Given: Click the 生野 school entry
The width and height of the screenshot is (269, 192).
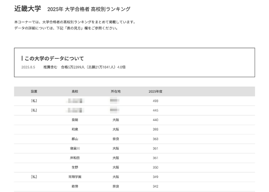Looking at the screenshot, I should 74,167.
